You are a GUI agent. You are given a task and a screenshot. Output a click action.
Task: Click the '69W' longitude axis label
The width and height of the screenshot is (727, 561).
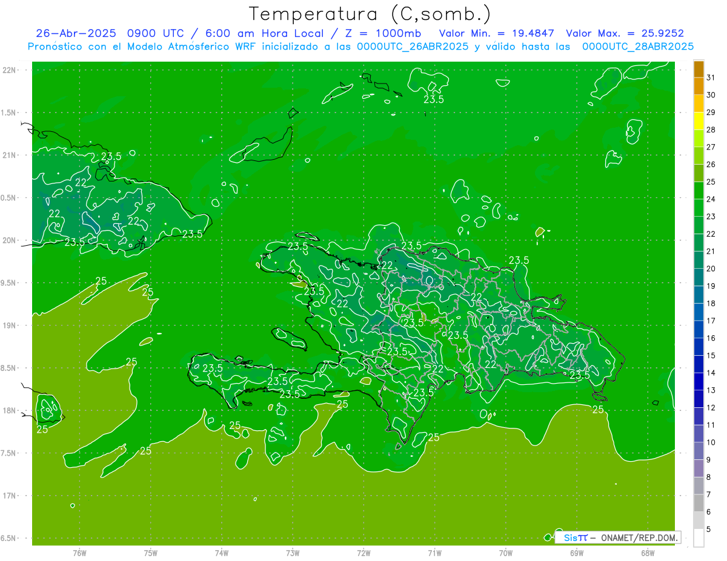point(577,553)
